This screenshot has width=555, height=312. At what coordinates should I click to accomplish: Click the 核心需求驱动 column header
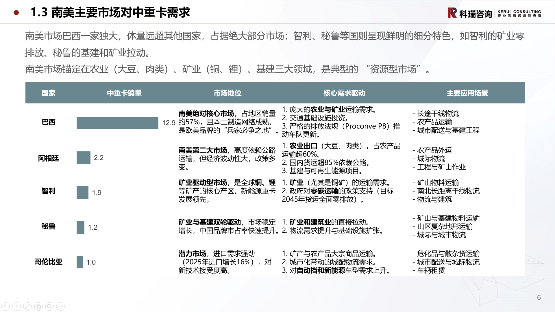coord(344,93)
